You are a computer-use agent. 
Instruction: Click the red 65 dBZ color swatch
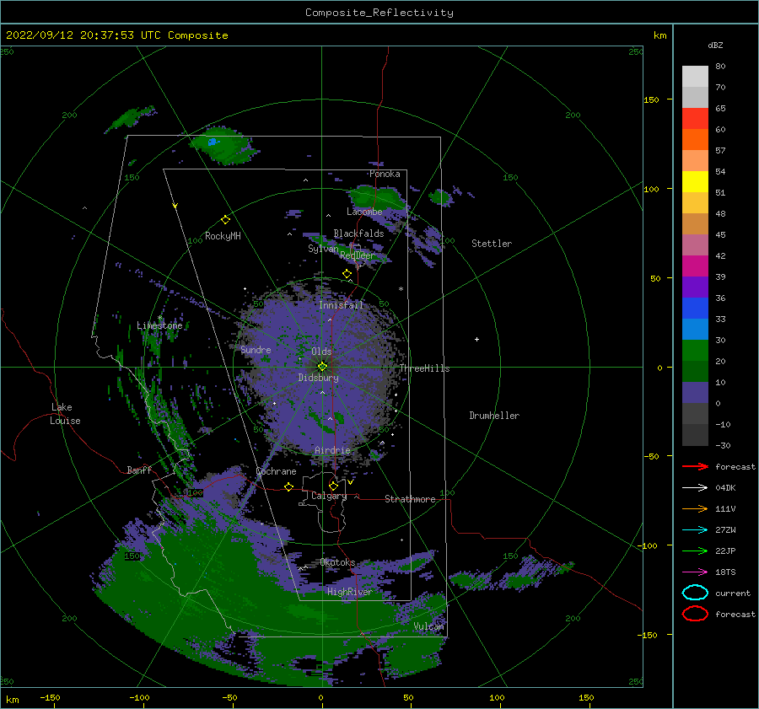tap(695, 119)
